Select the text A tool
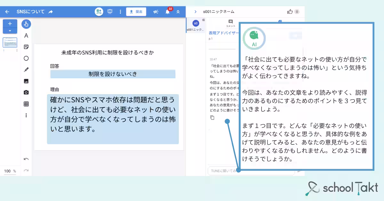 coord(26,35)
